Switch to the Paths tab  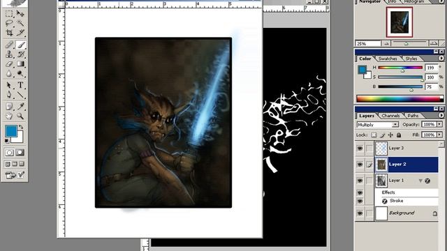point(413,116)
